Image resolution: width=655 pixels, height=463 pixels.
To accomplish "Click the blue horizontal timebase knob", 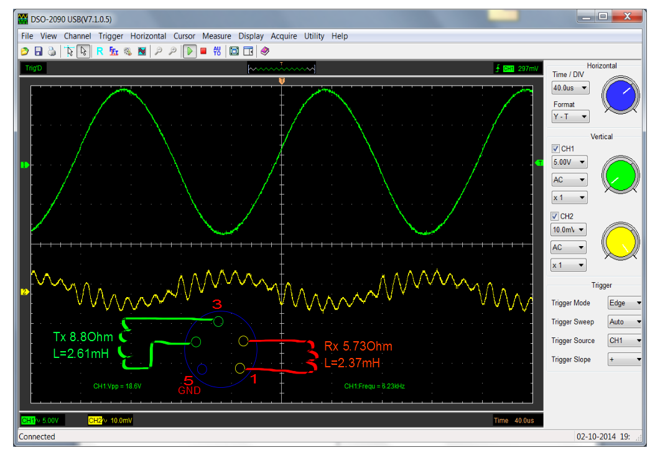I will [x=620, y=97].
